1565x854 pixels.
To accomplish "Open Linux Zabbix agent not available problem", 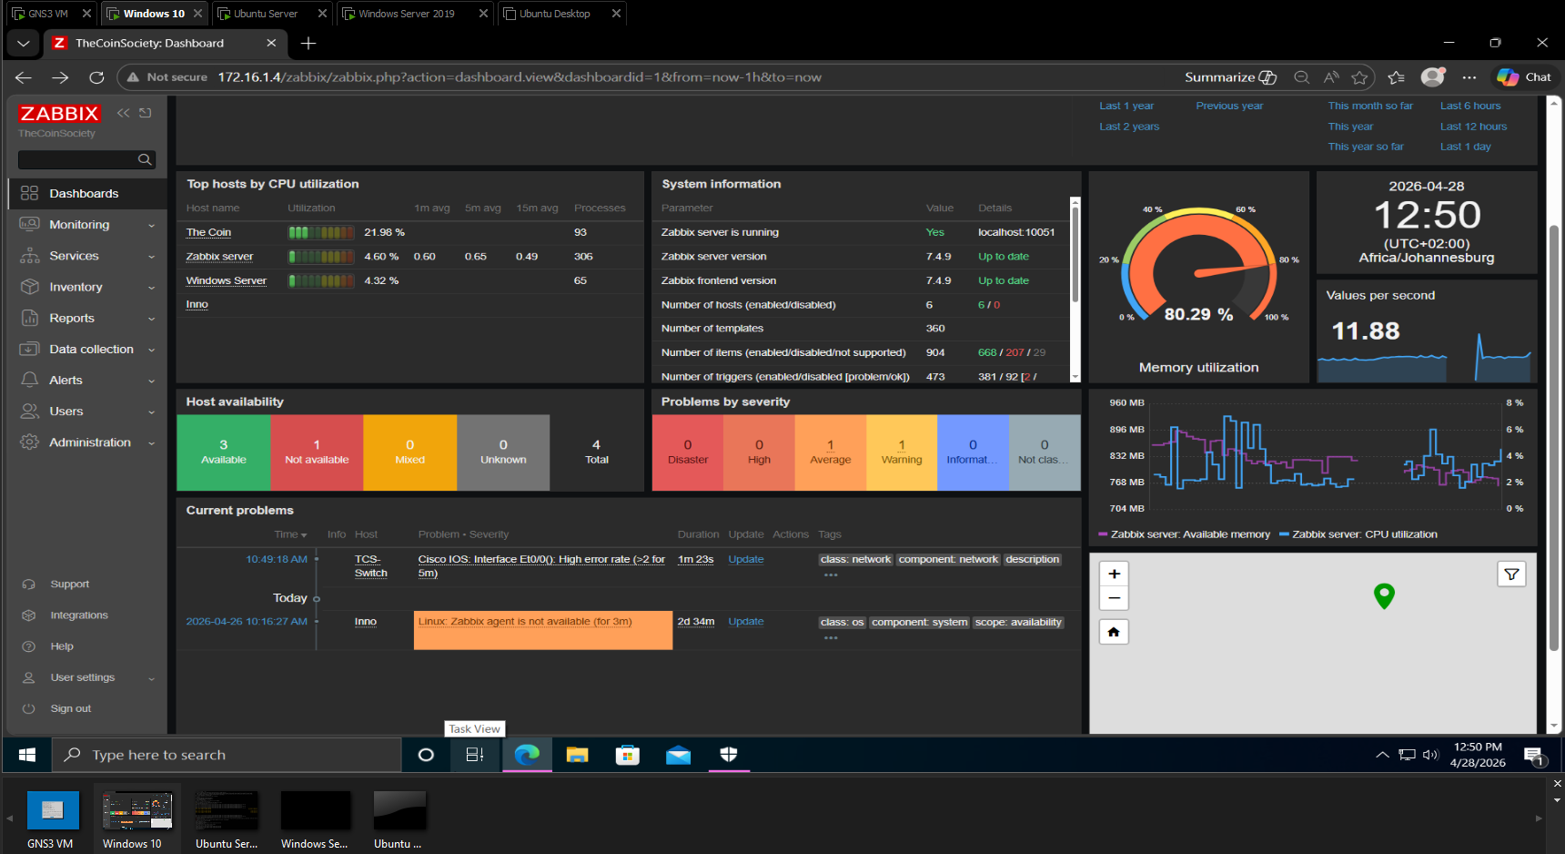I will click(x=525, y=621).
